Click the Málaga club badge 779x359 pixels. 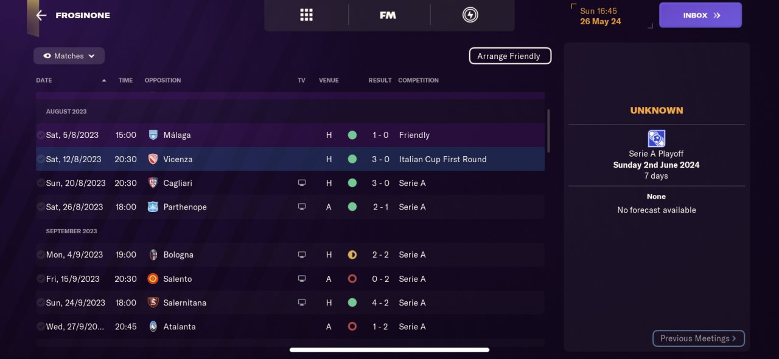click(153, 135)
